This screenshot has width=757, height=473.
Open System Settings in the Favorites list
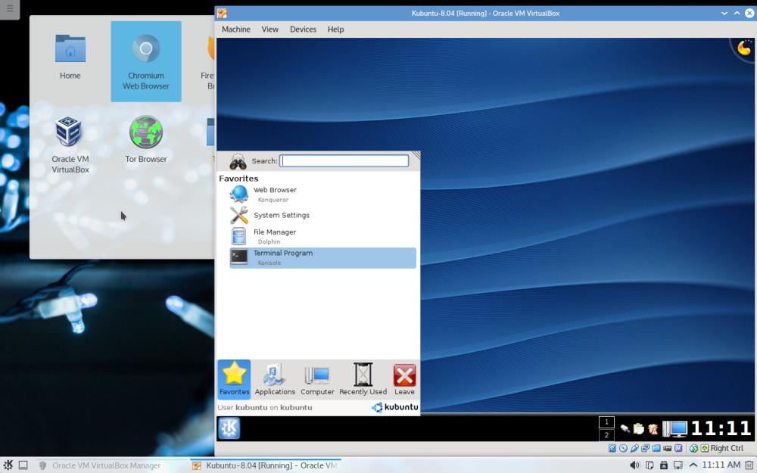tap(281, 215)
